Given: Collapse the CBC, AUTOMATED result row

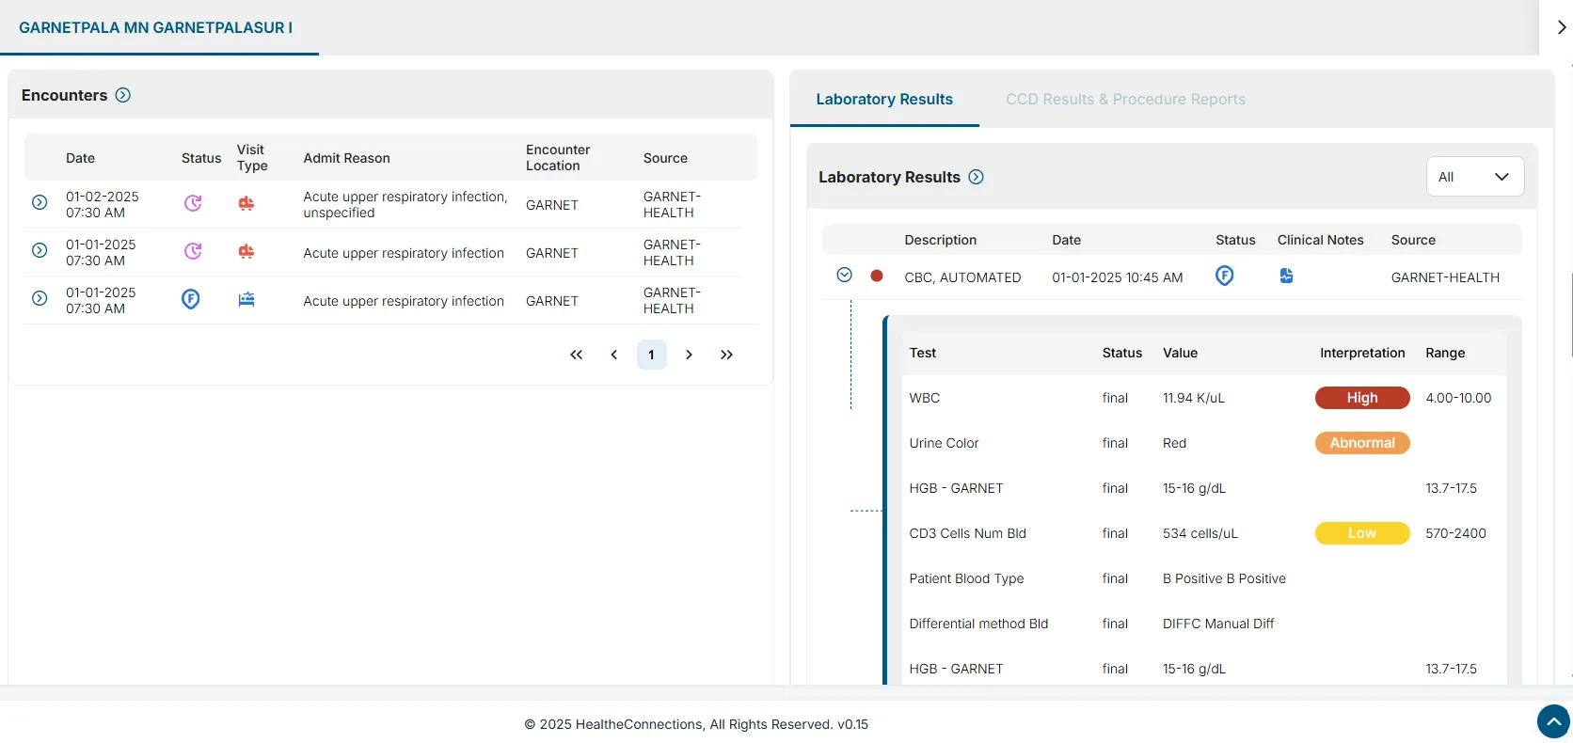Looking at the screenshot, I should [x=844, y=275].
